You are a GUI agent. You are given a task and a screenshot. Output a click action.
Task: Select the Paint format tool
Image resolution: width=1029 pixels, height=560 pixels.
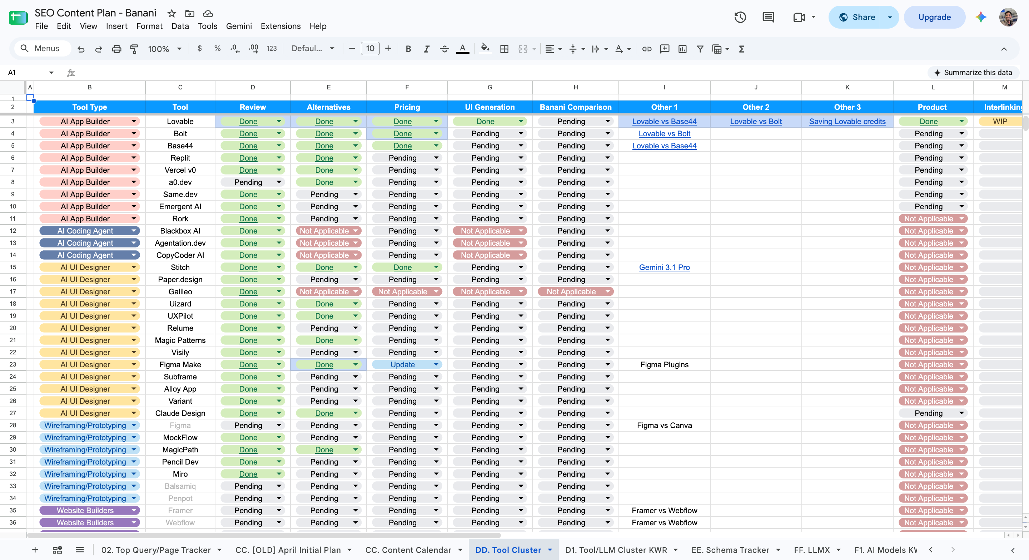134,49
